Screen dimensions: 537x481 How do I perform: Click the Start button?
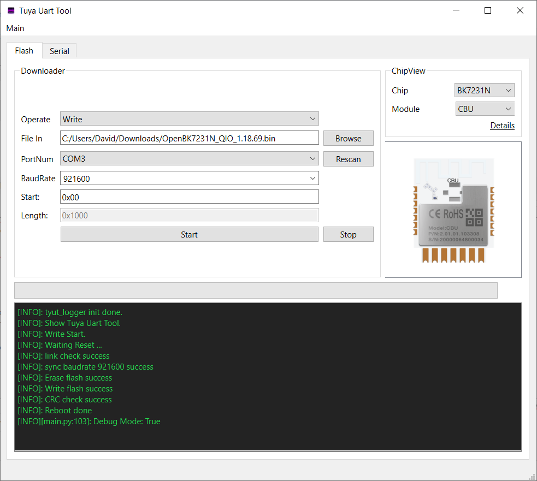click(190, 235)
